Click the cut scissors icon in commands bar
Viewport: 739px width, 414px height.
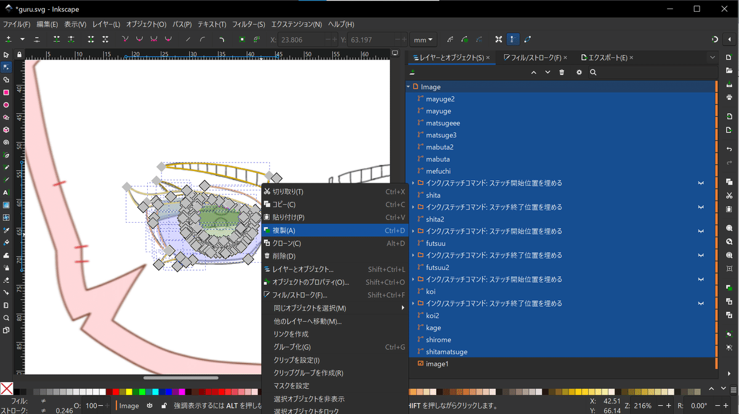pos(729,196)
